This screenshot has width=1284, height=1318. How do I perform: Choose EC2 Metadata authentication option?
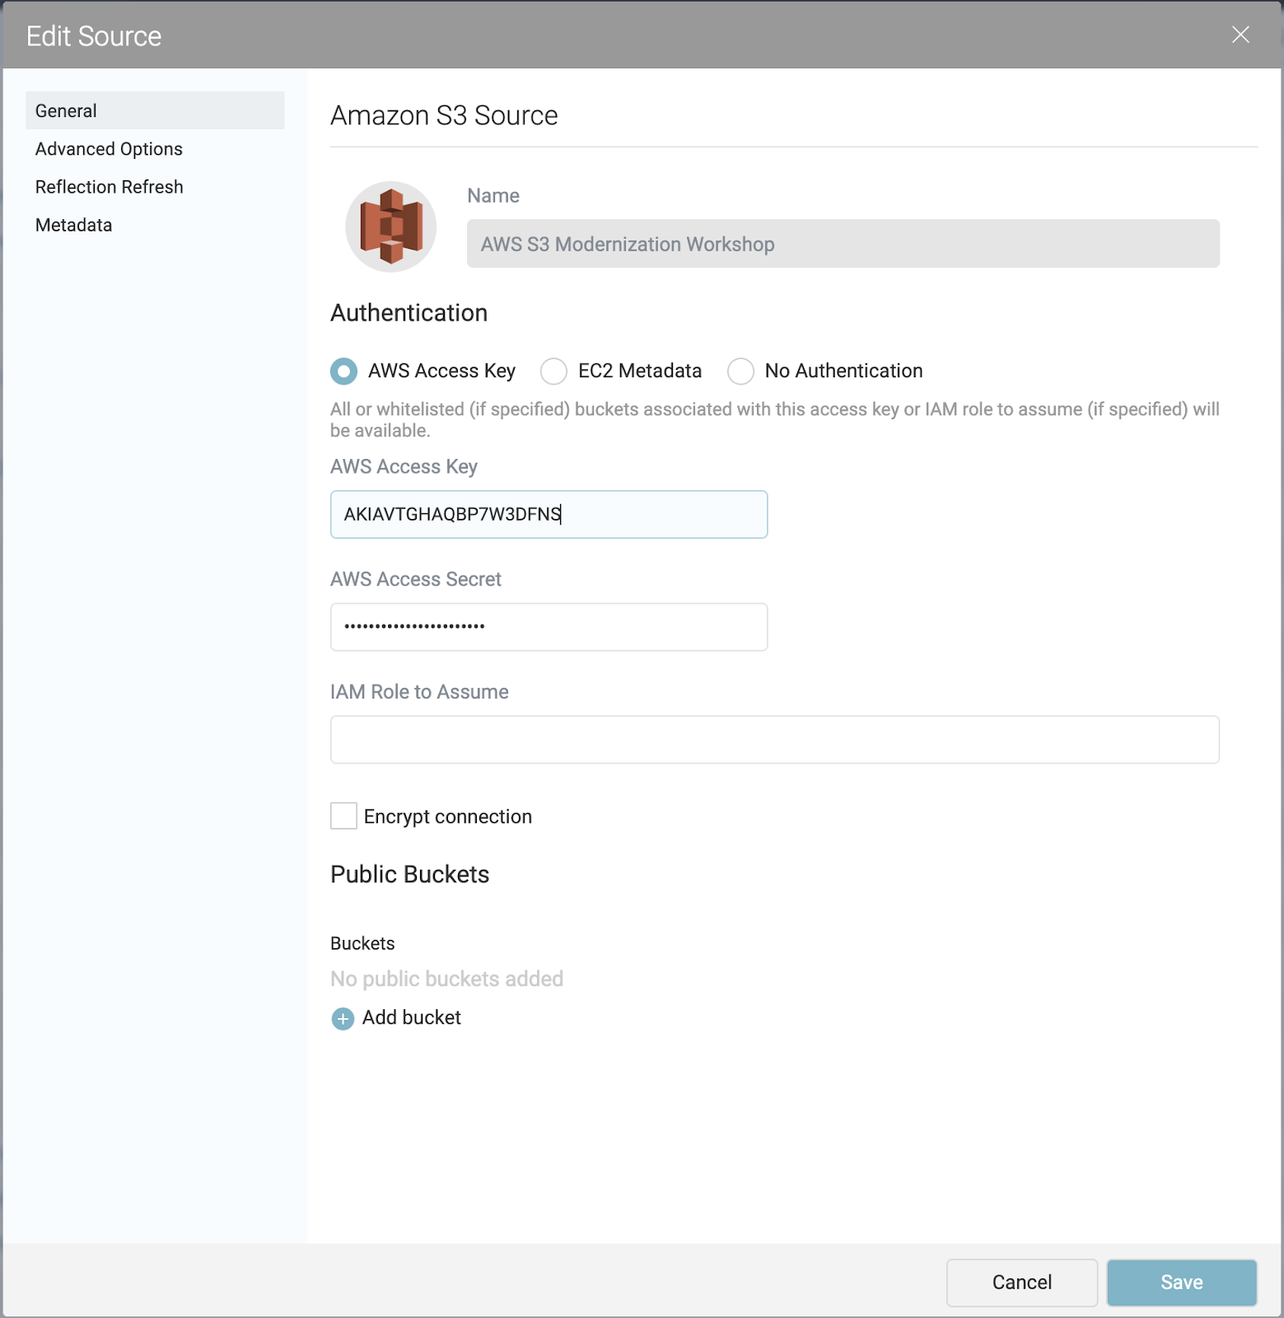pyautogui.click(x=553, y=372)
